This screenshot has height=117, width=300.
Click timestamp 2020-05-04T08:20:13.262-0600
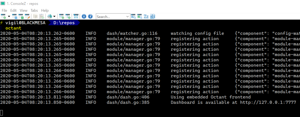tap(37, 33)
